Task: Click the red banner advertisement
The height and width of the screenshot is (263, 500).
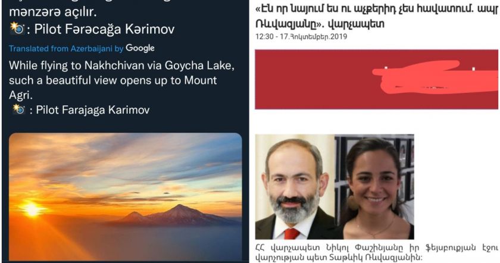Action: pos(376,79)
